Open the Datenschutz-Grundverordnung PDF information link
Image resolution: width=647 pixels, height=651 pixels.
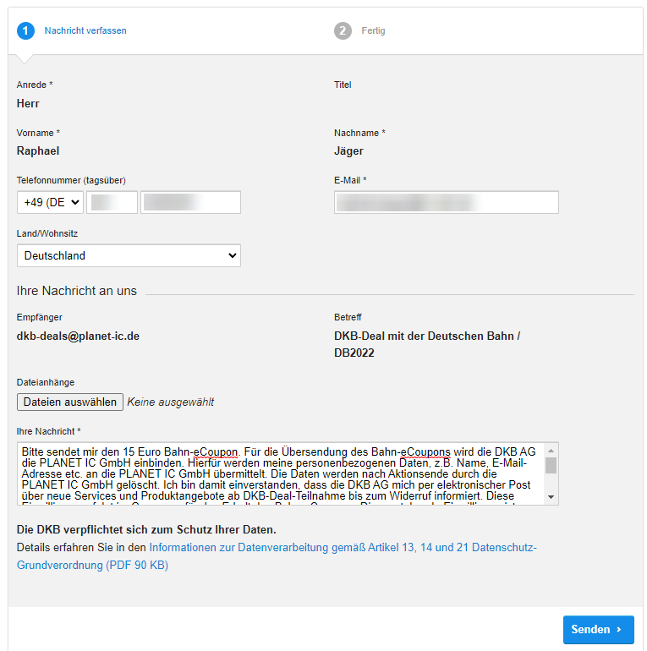[277, 556]
